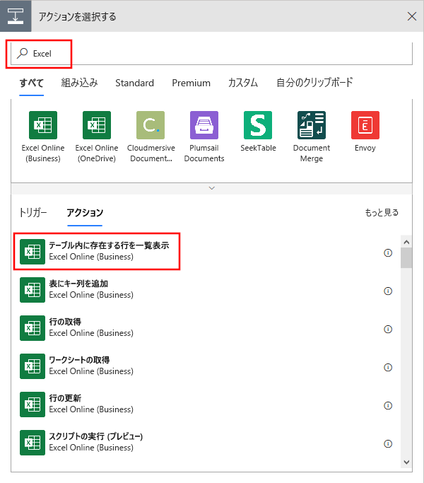Choose action スクリプトの実行 (プレビュー)
424x483 pixels.
pos(206,443)
